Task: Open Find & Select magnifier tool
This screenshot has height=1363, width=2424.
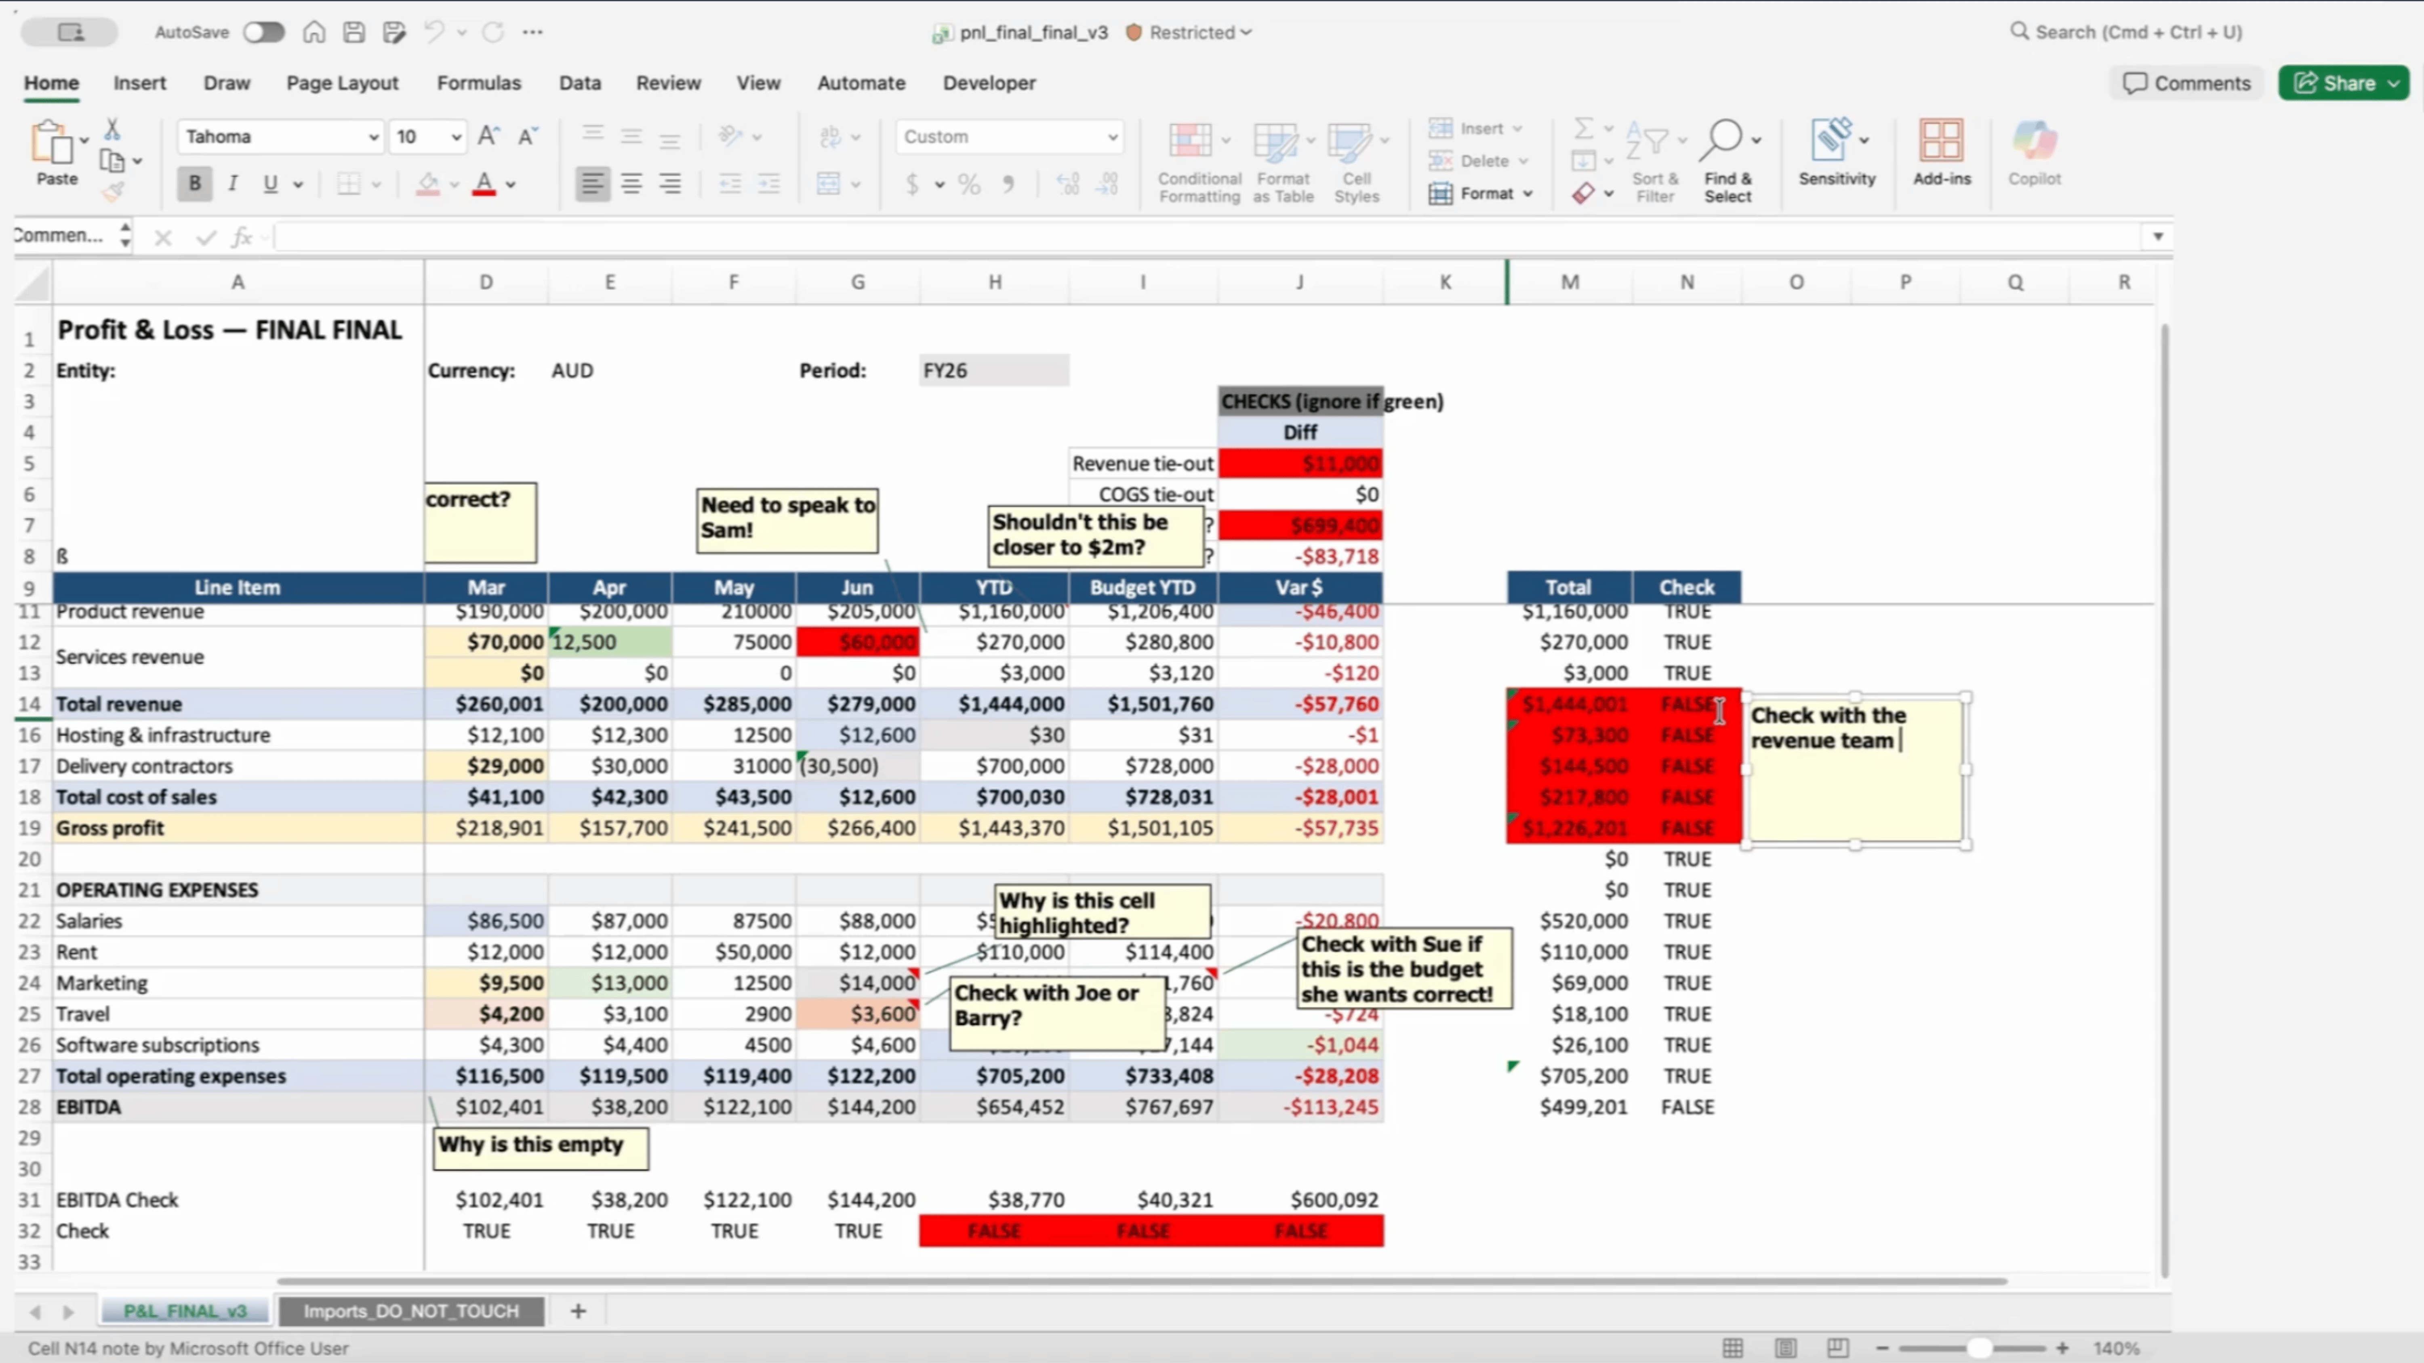Action: [x=1723, y=139]
